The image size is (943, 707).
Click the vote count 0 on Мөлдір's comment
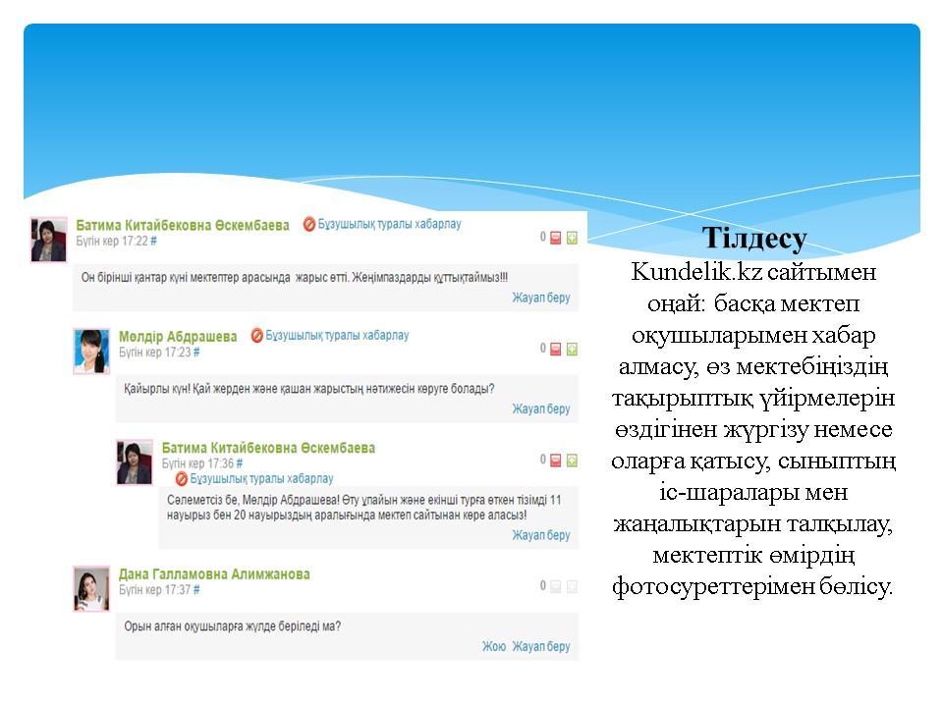[543, 348]
